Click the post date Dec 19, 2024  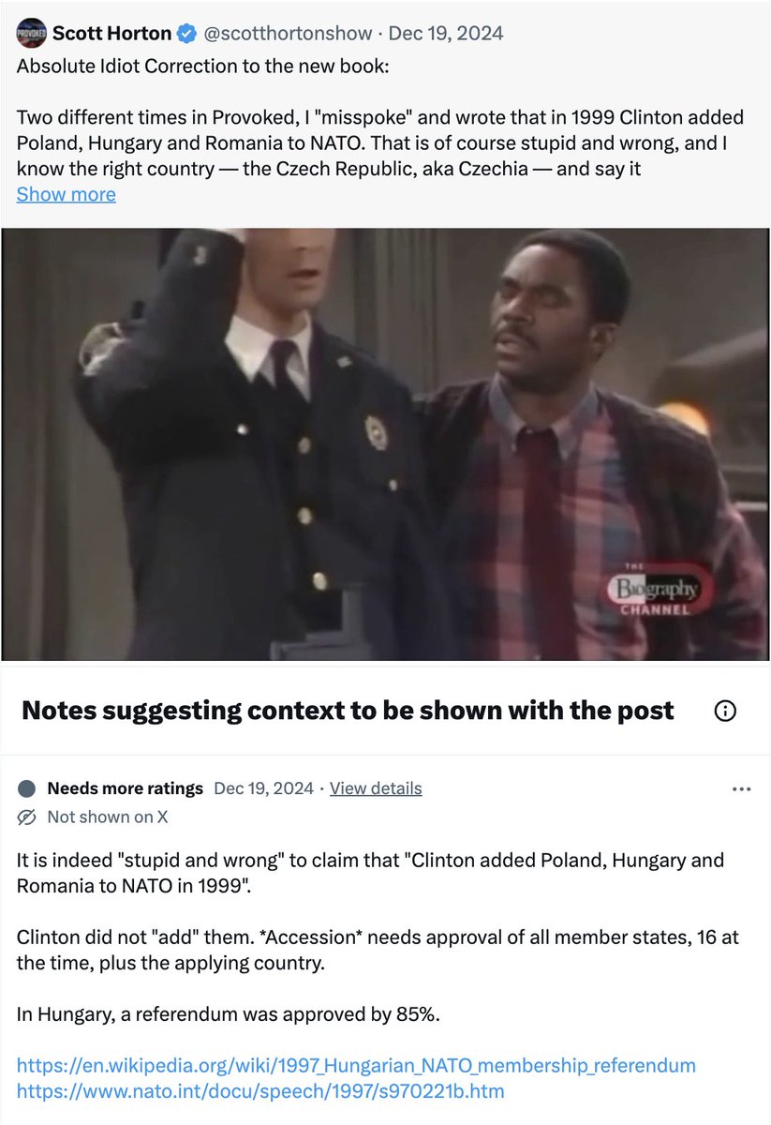coord(446,34)
